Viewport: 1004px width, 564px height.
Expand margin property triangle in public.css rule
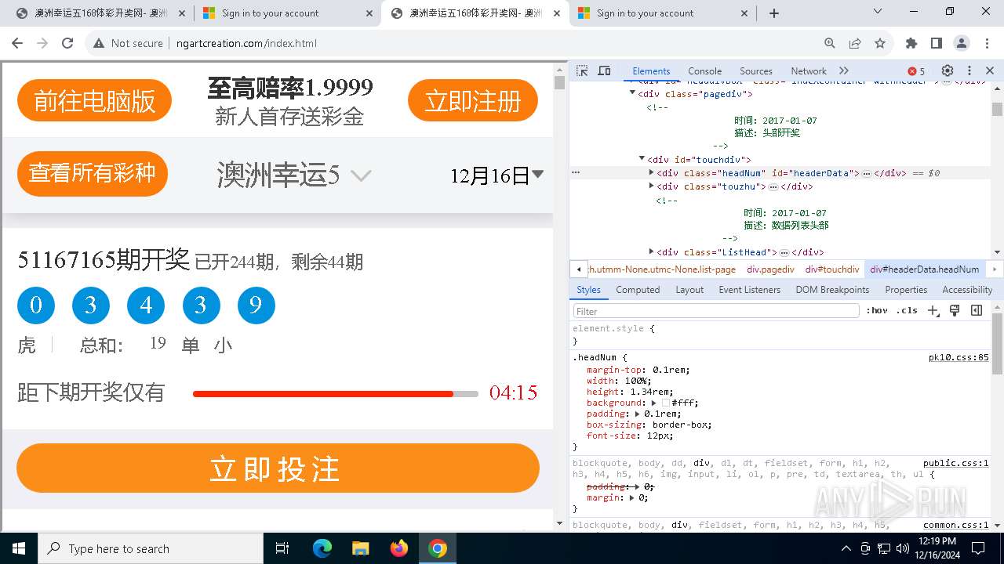[633, 497]
